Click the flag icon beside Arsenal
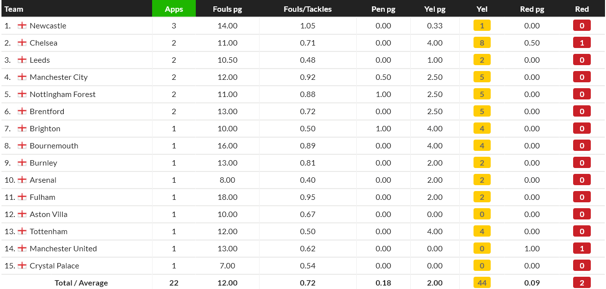 (x=22, y=180)
